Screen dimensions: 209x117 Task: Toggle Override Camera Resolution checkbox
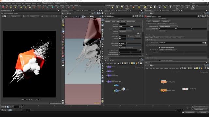(x=160, y=47)
